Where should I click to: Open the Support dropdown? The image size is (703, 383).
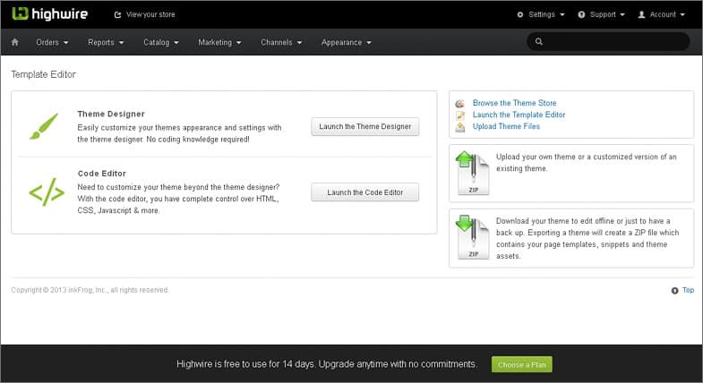point(601,14)
